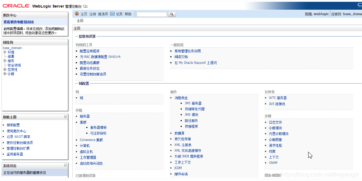
Task: Open 最新任务状态 link
Action: tap(90, 69)
